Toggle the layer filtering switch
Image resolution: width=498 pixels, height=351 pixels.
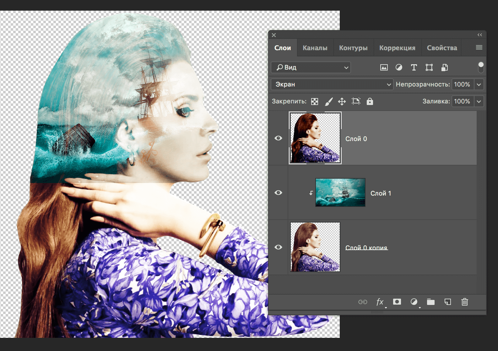click(x=481, y=67)
